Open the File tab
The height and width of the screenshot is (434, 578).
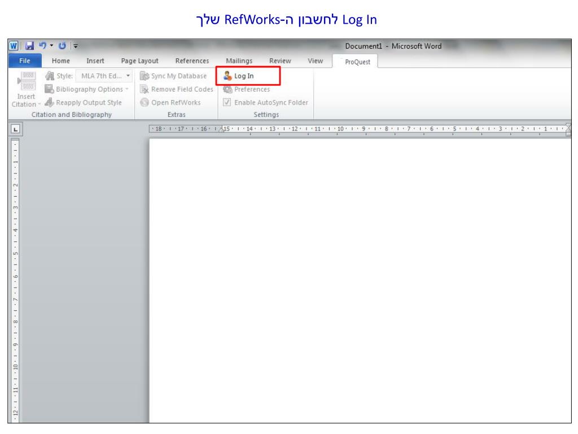point(25,60)
